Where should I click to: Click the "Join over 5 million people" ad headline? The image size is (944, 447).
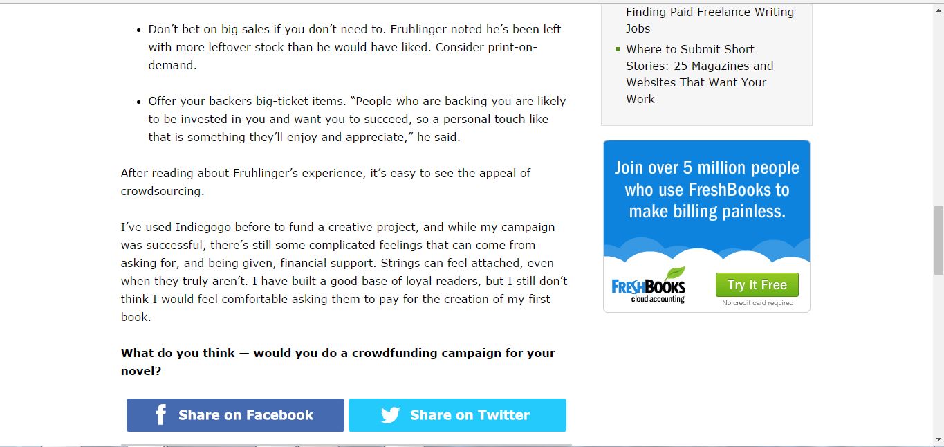click(x=707, y=190)
